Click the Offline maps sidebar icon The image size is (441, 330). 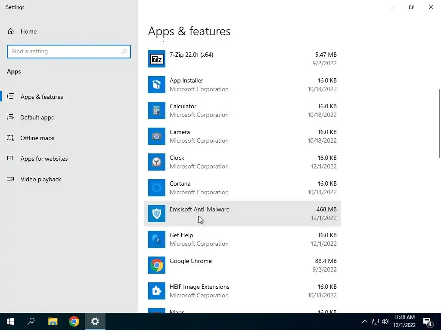(10, 138)
